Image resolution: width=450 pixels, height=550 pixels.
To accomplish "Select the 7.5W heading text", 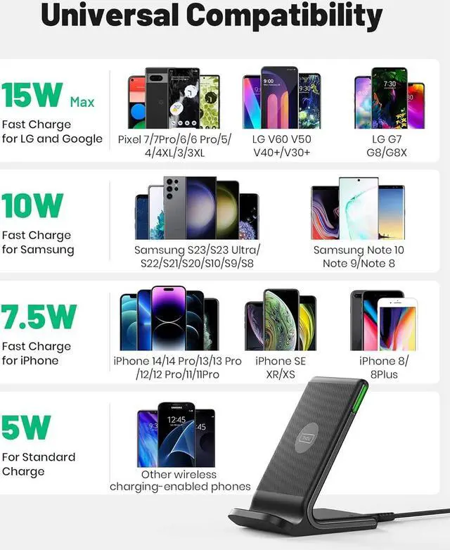I will pos(39,316).
